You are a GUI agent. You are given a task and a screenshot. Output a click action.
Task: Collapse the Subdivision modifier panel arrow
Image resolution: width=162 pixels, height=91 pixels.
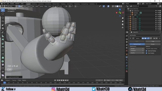pyautogui.click(x=130, y=38)
